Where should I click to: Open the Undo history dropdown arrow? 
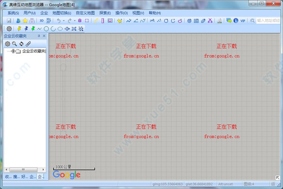pos(64,21)
